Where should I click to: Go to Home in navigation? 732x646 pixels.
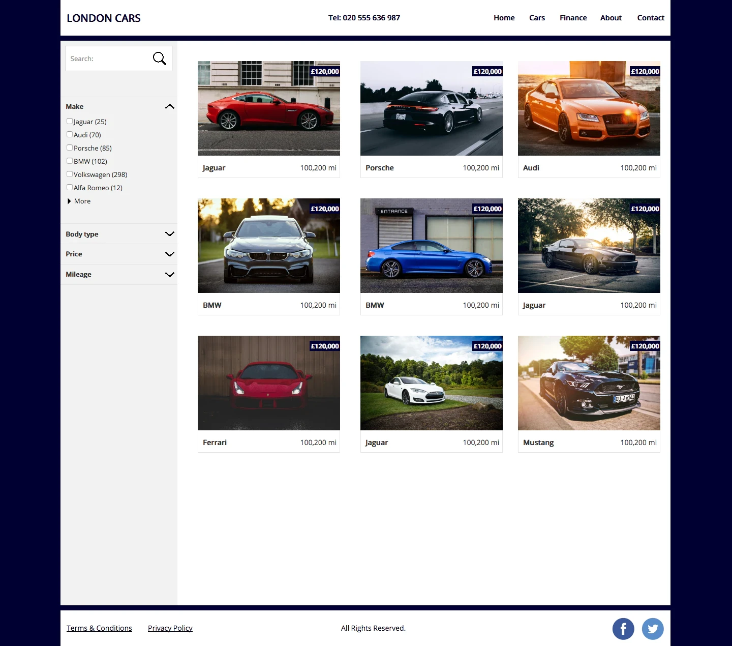[504, 18]
